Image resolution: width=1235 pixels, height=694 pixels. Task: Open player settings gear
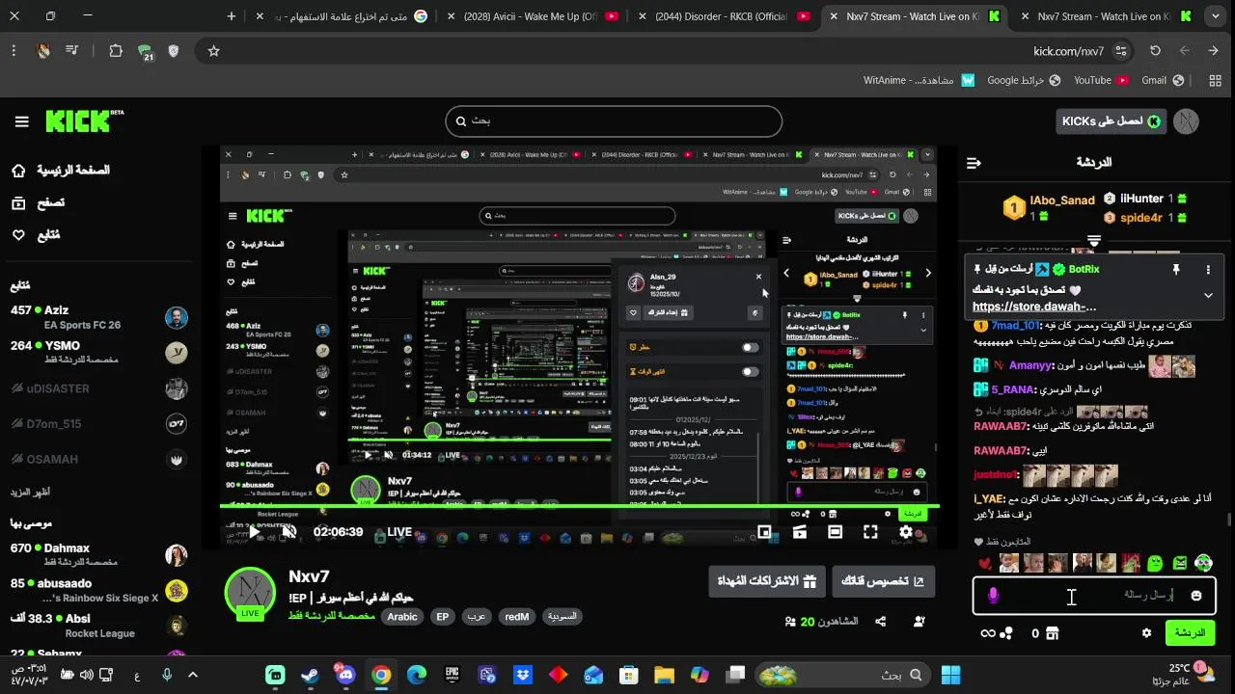click(906, 532)
